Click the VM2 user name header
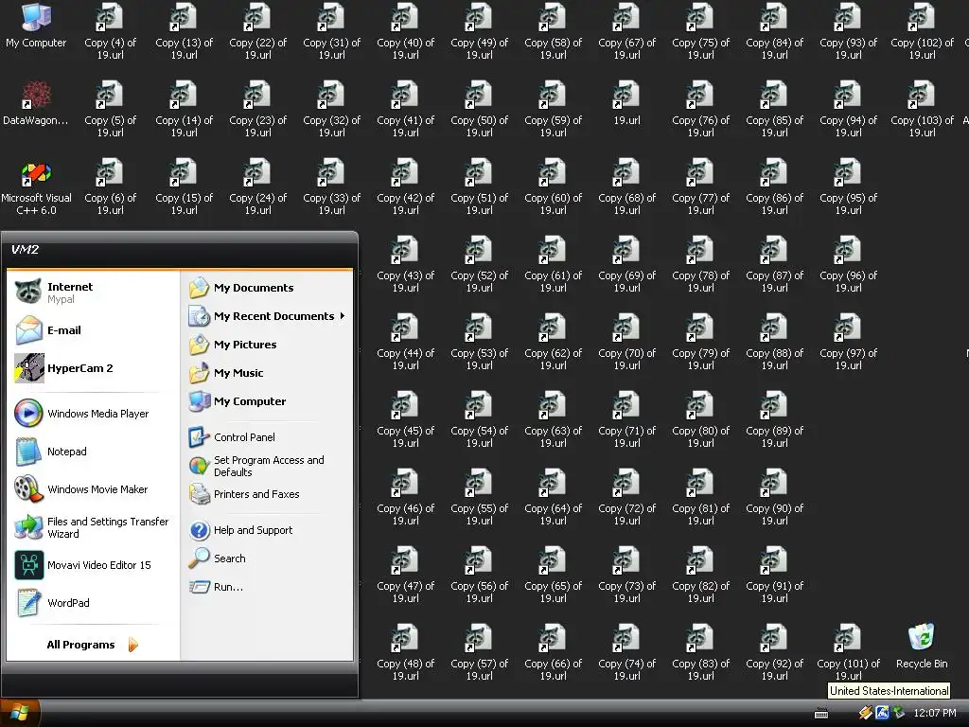 tap(26, 250)
